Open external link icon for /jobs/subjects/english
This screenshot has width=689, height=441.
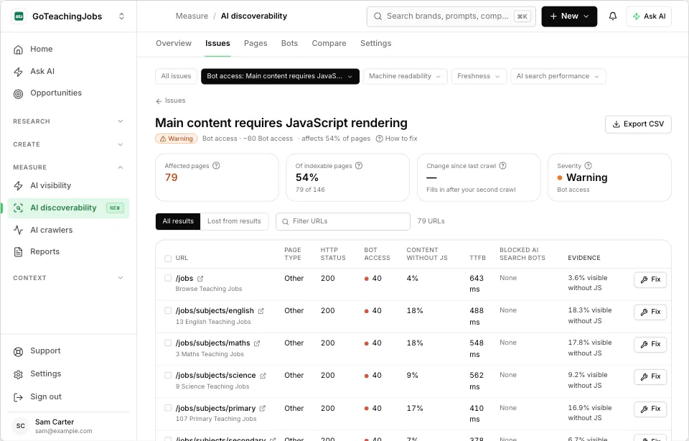tap(261, 311)
